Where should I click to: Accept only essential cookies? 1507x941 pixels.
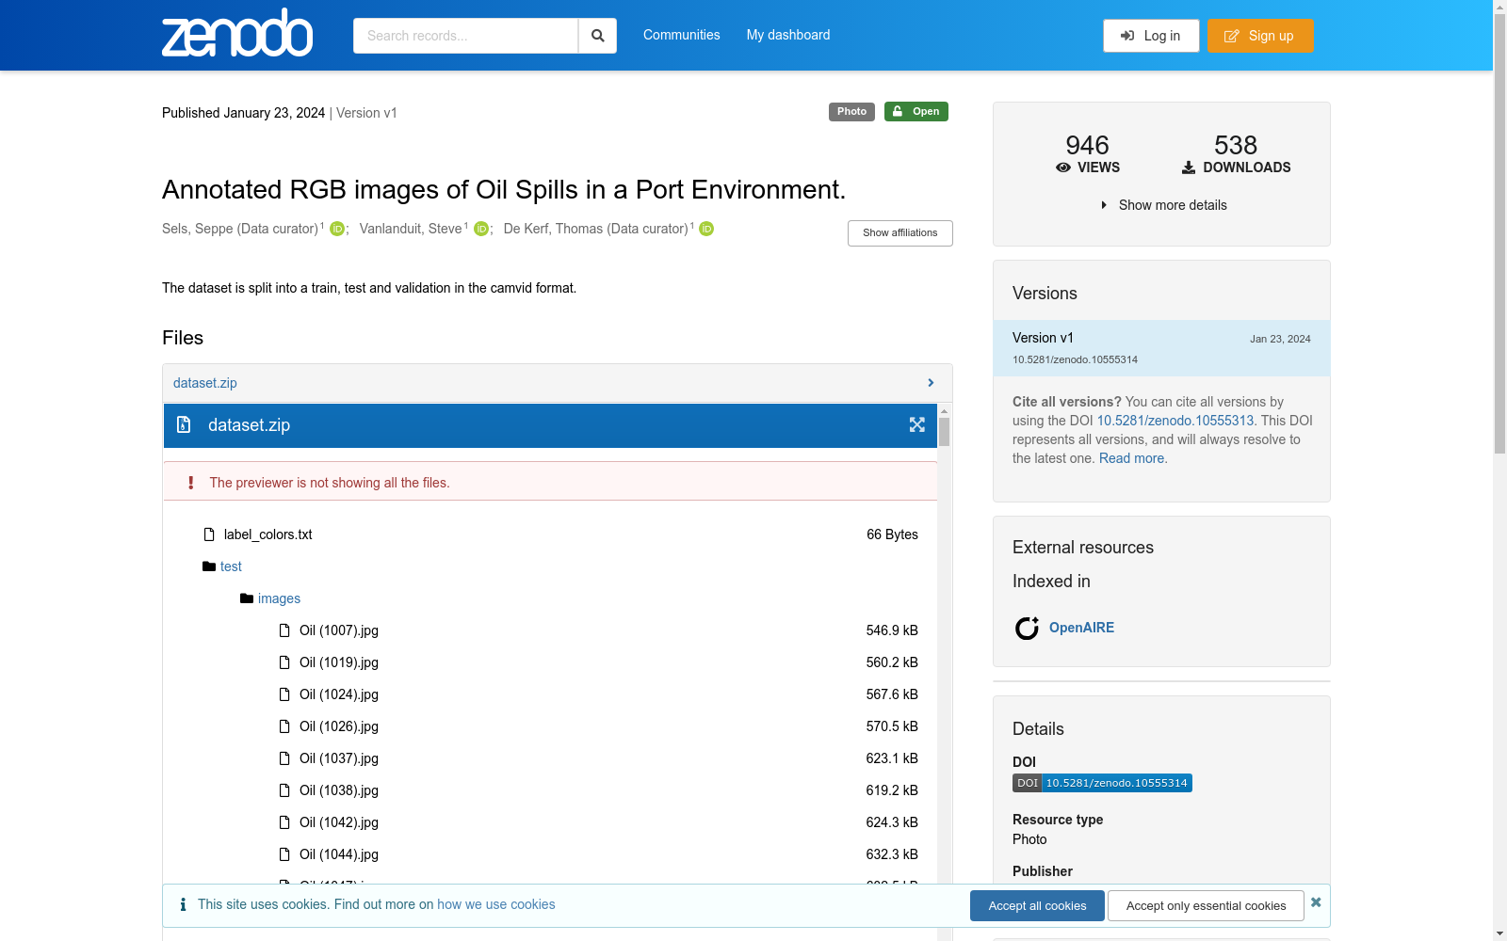[x=1206, y=906]
